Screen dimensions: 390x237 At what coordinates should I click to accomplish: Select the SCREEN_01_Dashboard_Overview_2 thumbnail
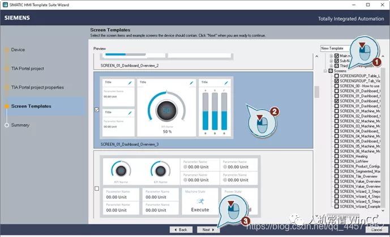tap(166, 57)
